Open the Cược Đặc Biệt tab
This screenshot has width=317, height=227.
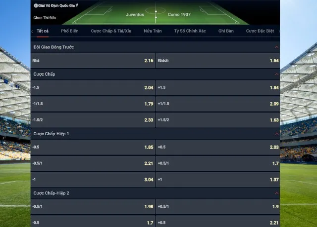point(260,31)
